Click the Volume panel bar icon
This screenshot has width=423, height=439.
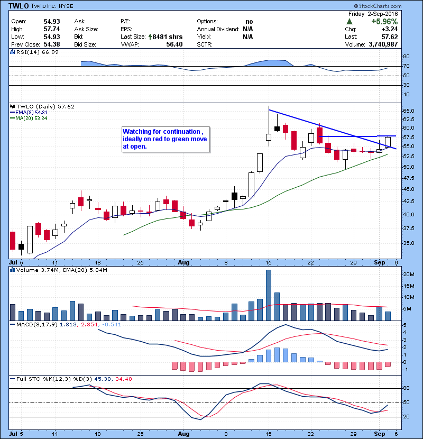click(12, 270)
